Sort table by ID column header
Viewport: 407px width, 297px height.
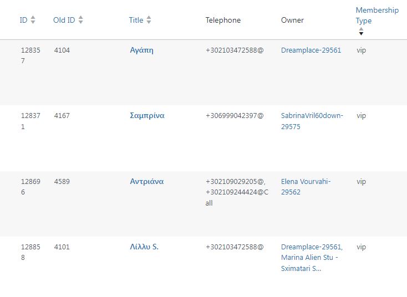[23, 20]
